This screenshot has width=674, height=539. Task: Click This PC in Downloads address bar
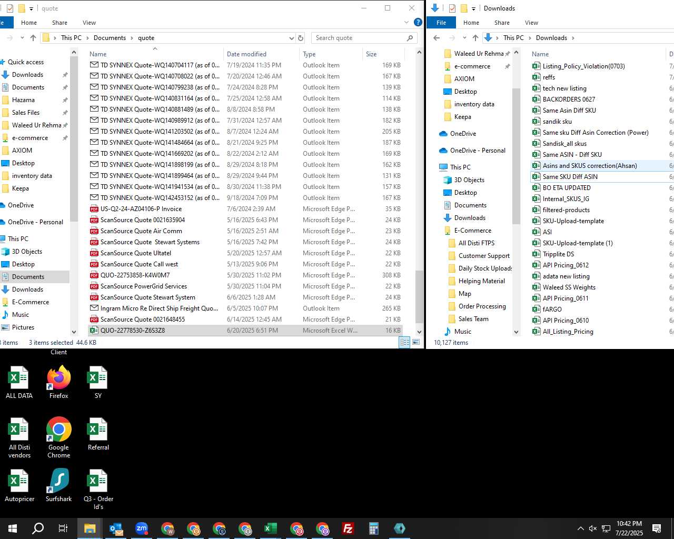coord(513,38)
